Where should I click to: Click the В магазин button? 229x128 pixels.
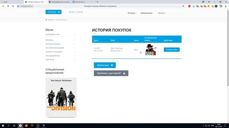tap(53, 12)
